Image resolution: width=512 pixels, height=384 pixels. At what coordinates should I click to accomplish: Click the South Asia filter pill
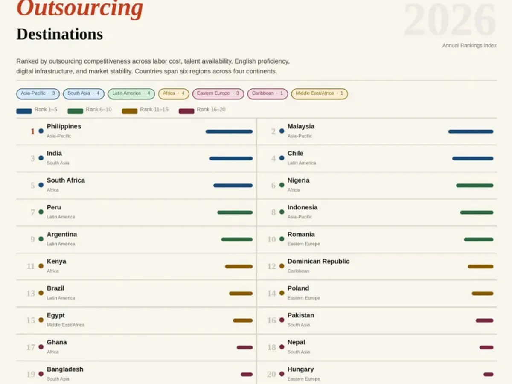coord(84,94)
